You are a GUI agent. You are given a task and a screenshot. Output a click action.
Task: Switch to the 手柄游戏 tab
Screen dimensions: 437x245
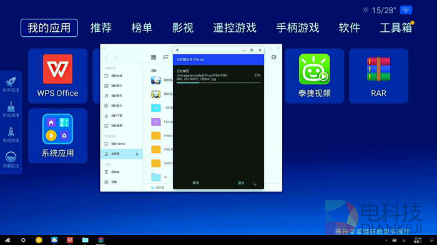(x=298, y=28)
